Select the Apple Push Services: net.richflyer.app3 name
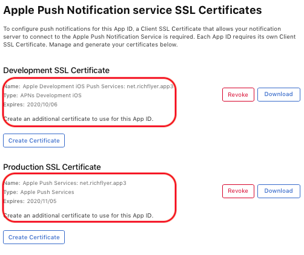This screenshot has height=255, width=304. (74, 183)
